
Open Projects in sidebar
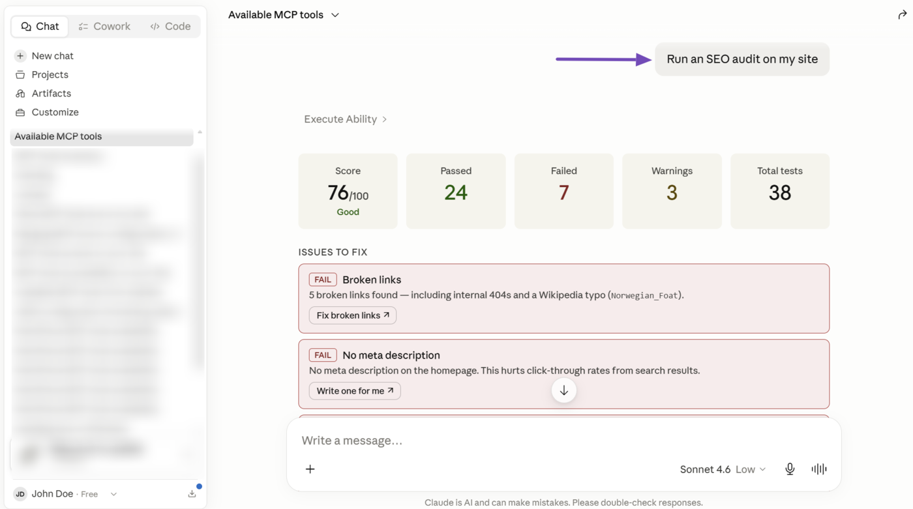(x=50, y=75)
